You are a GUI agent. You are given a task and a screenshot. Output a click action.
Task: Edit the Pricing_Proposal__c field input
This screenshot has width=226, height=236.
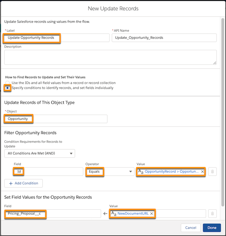click(53, 214)
